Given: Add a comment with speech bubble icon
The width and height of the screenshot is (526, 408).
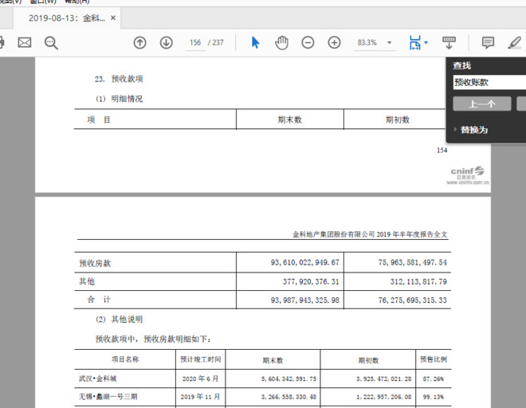Looking at the screenshot, I should 488,42.
